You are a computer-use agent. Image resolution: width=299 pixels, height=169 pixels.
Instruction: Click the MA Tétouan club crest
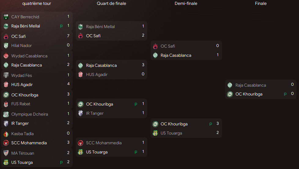[6, 153]
